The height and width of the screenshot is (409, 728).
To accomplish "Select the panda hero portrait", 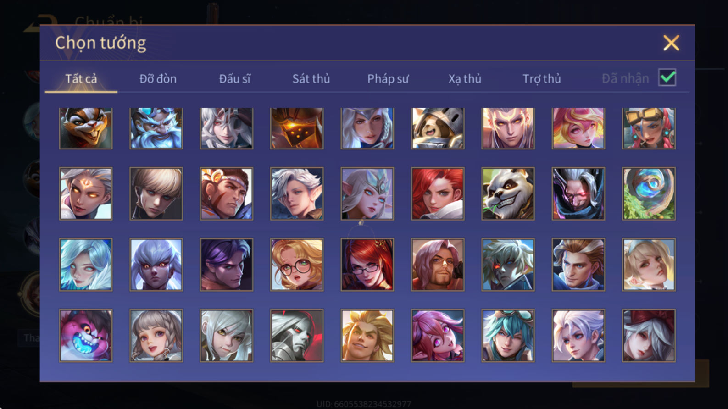I will [x=508, y=193].
